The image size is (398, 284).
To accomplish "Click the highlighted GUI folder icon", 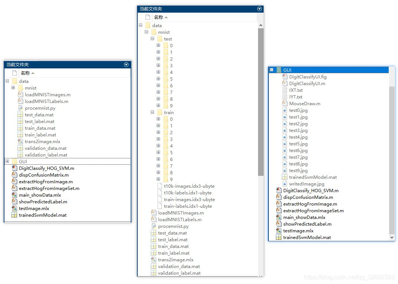I will click(279, 70).
